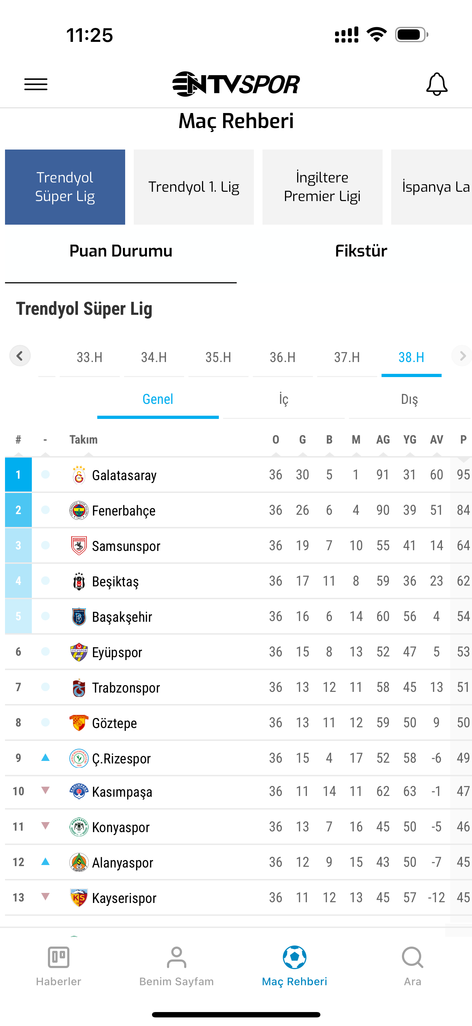
Task: Tap the Maç Rehberi soccer ball icon
Action: [295, 957]
